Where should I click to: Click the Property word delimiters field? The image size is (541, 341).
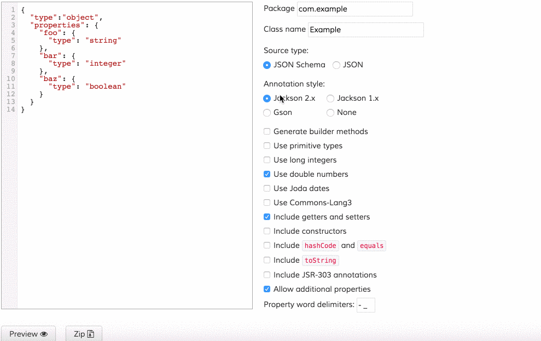[x=365, y=305]
